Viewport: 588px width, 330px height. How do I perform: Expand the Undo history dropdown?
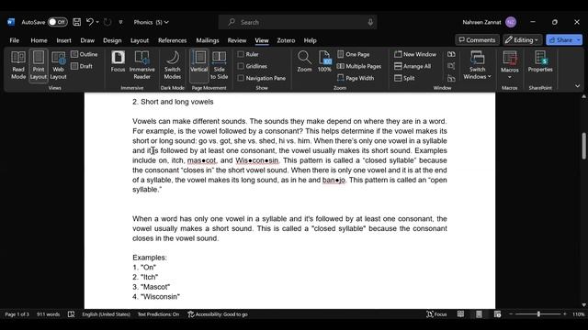tap(97, 22)
